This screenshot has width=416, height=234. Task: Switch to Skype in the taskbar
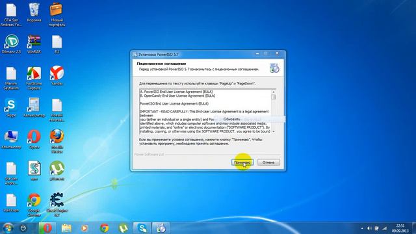142,228
